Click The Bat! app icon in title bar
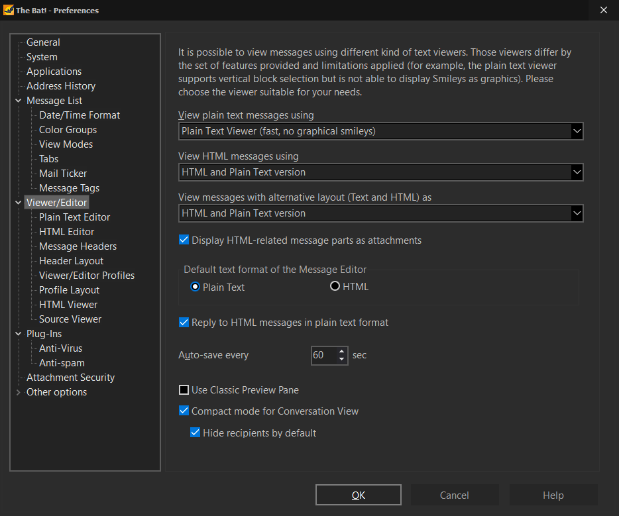This screenshot has width=619, height=516. pos(9,10)
